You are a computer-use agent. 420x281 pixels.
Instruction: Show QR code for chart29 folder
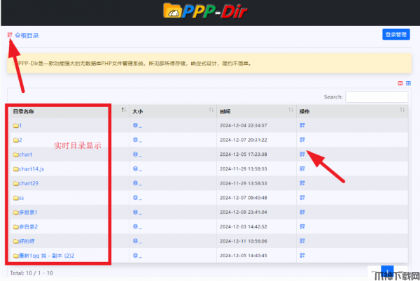coord(302,183)
